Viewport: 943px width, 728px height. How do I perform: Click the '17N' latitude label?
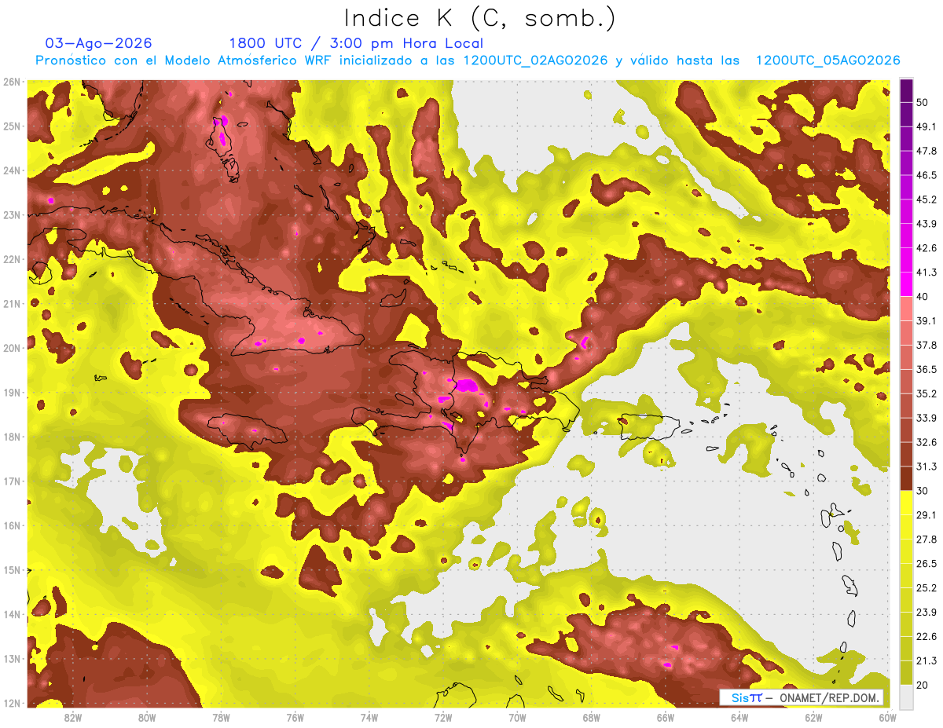[x=12, y=481]
